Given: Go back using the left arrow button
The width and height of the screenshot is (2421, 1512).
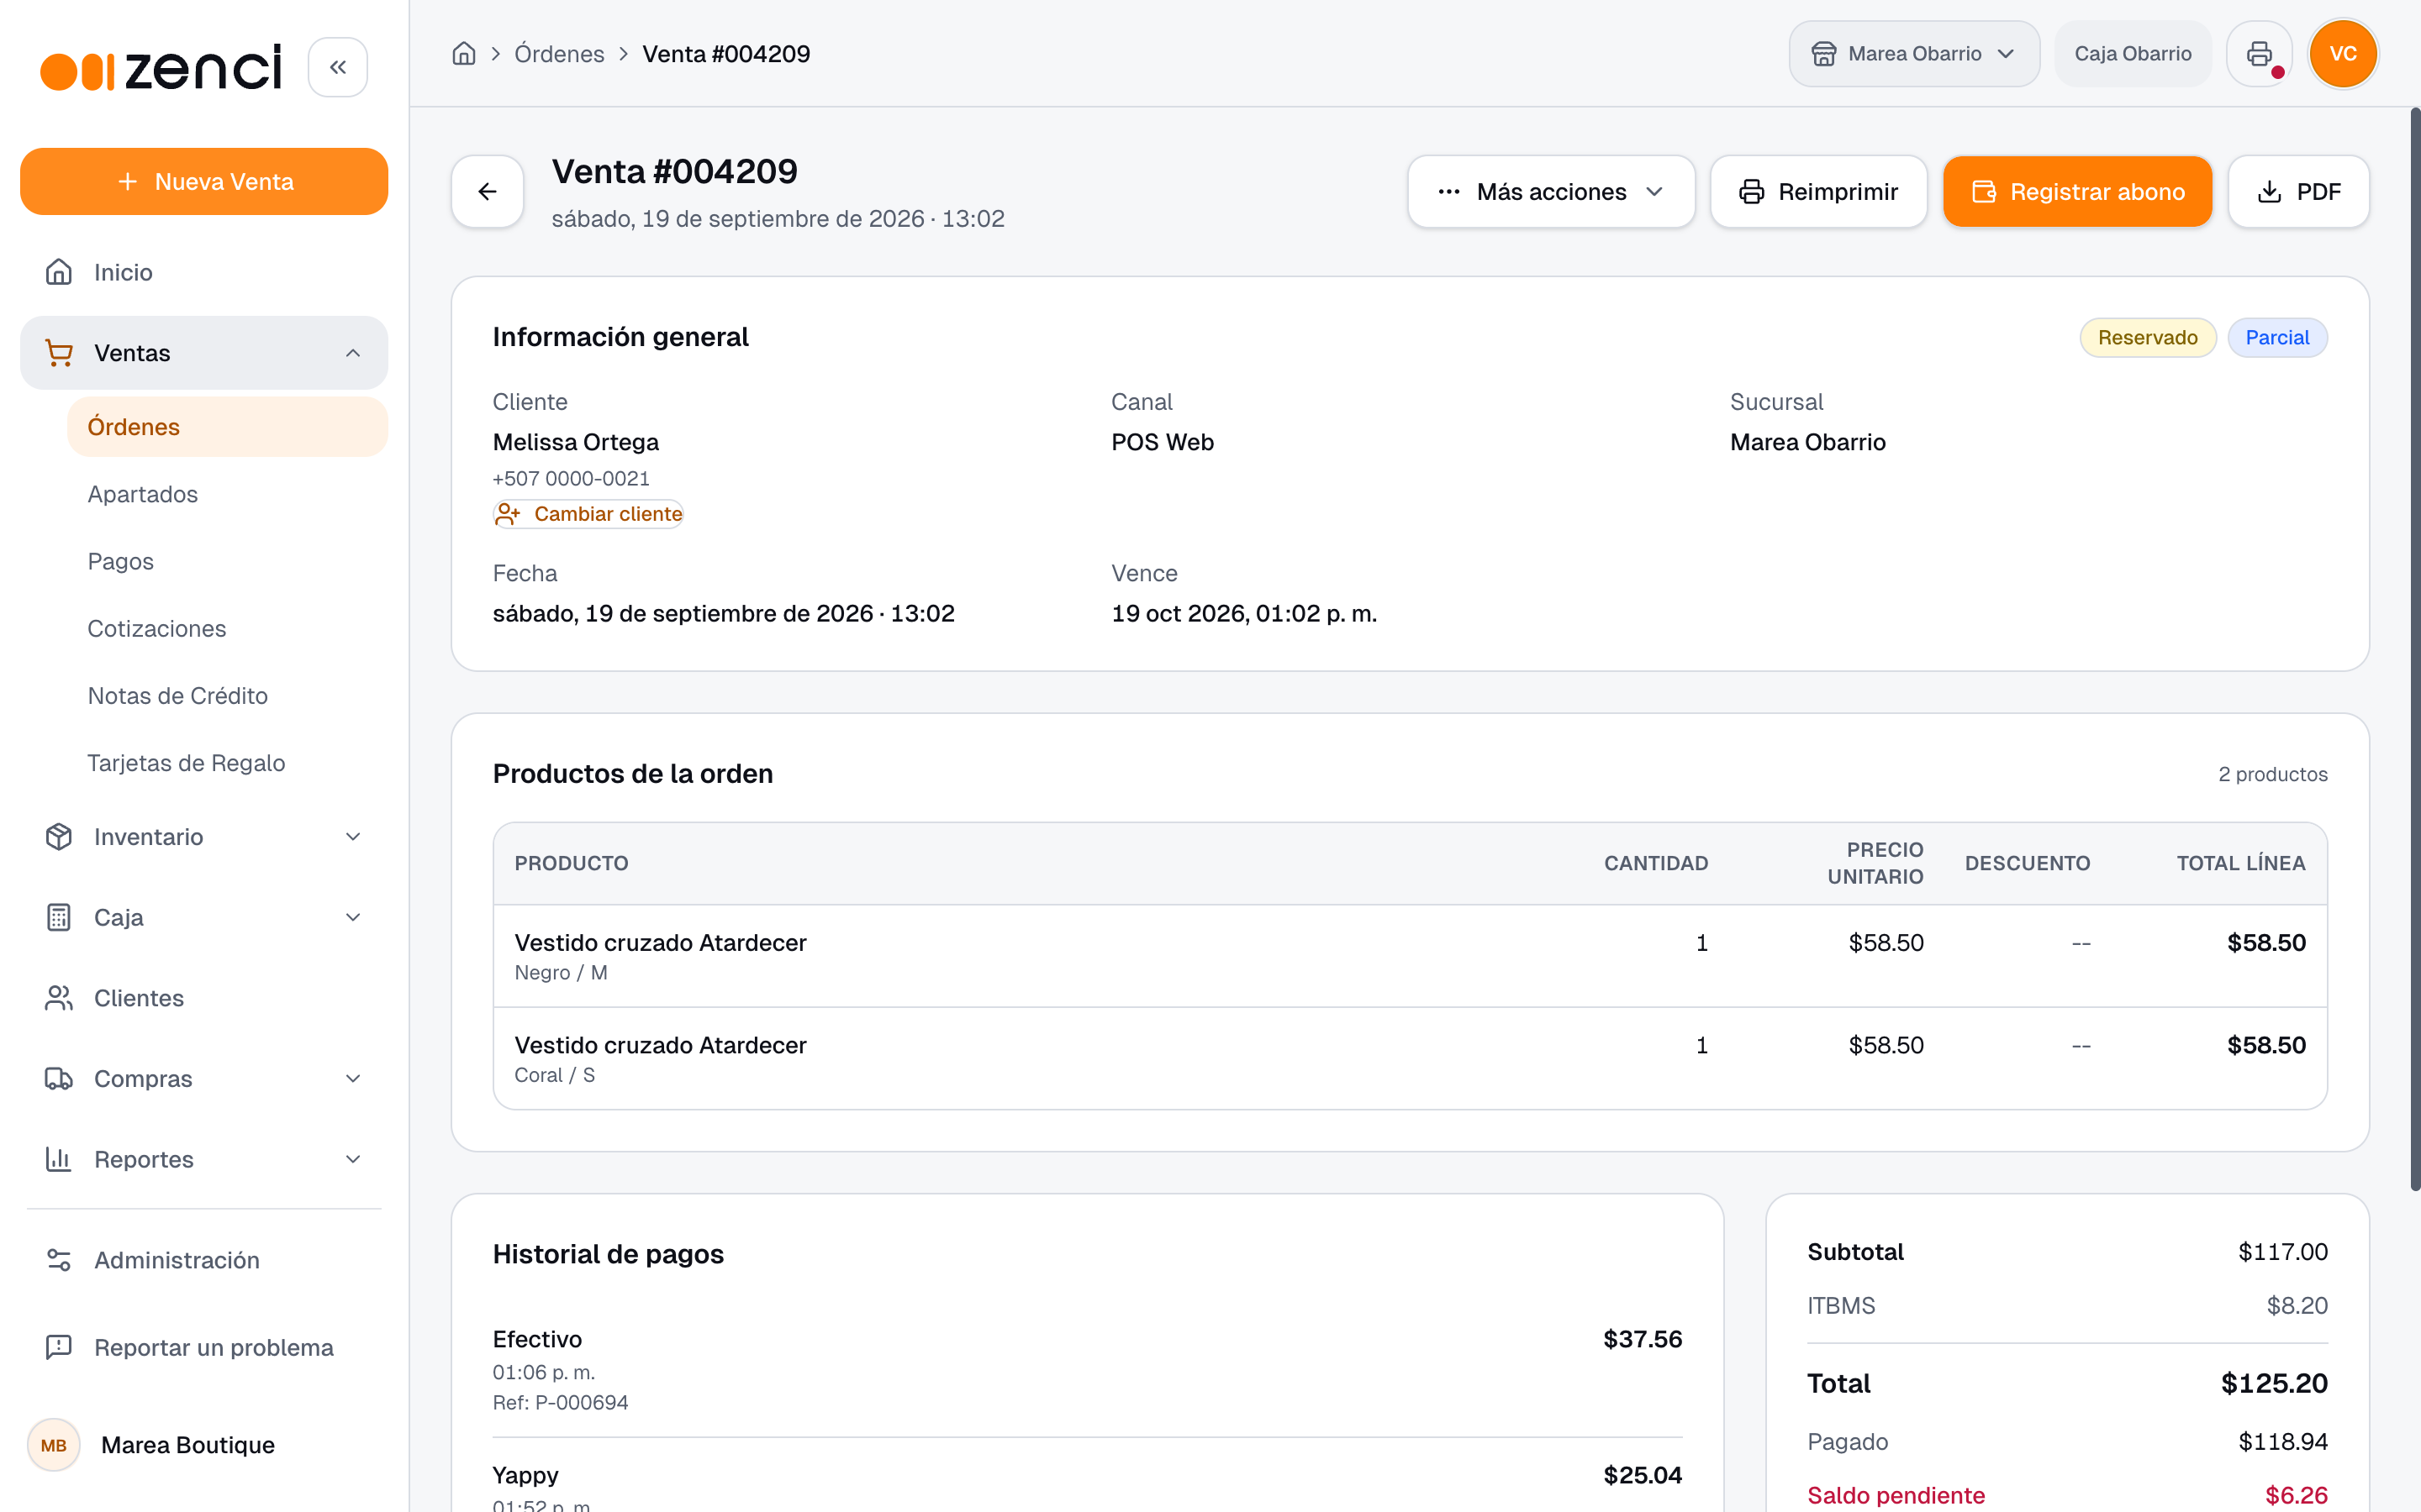Looking at the screenshot, I should click(488, 191).
